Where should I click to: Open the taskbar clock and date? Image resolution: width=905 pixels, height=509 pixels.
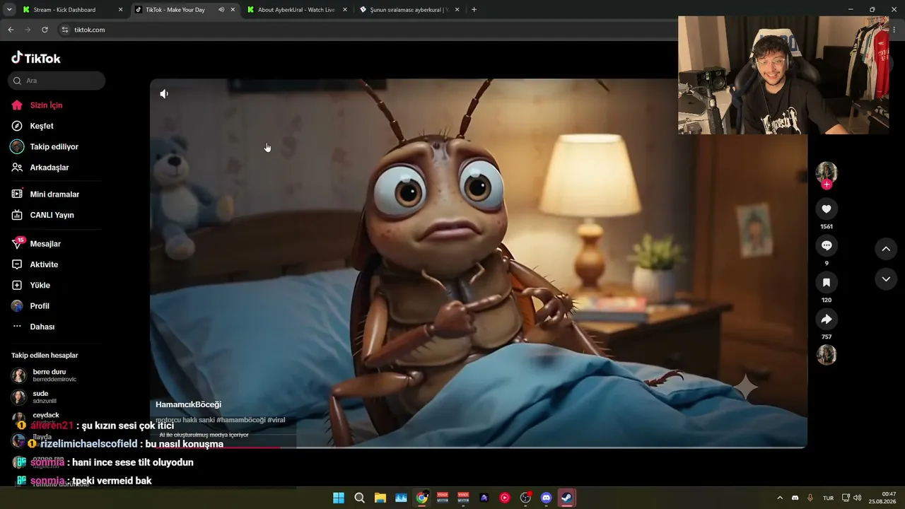pos(883,498)
